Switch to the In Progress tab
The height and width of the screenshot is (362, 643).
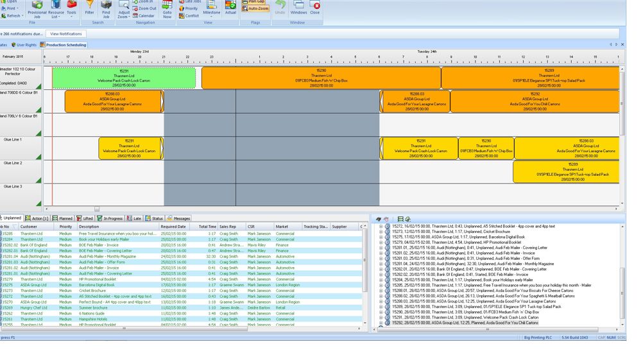110,218
